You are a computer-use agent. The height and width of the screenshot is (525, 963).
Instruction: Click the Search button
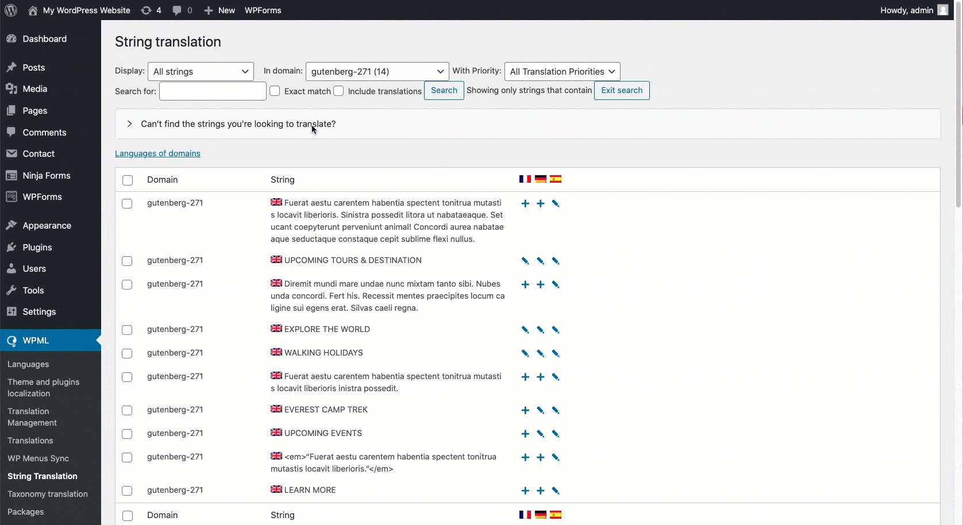pos(444,91)
